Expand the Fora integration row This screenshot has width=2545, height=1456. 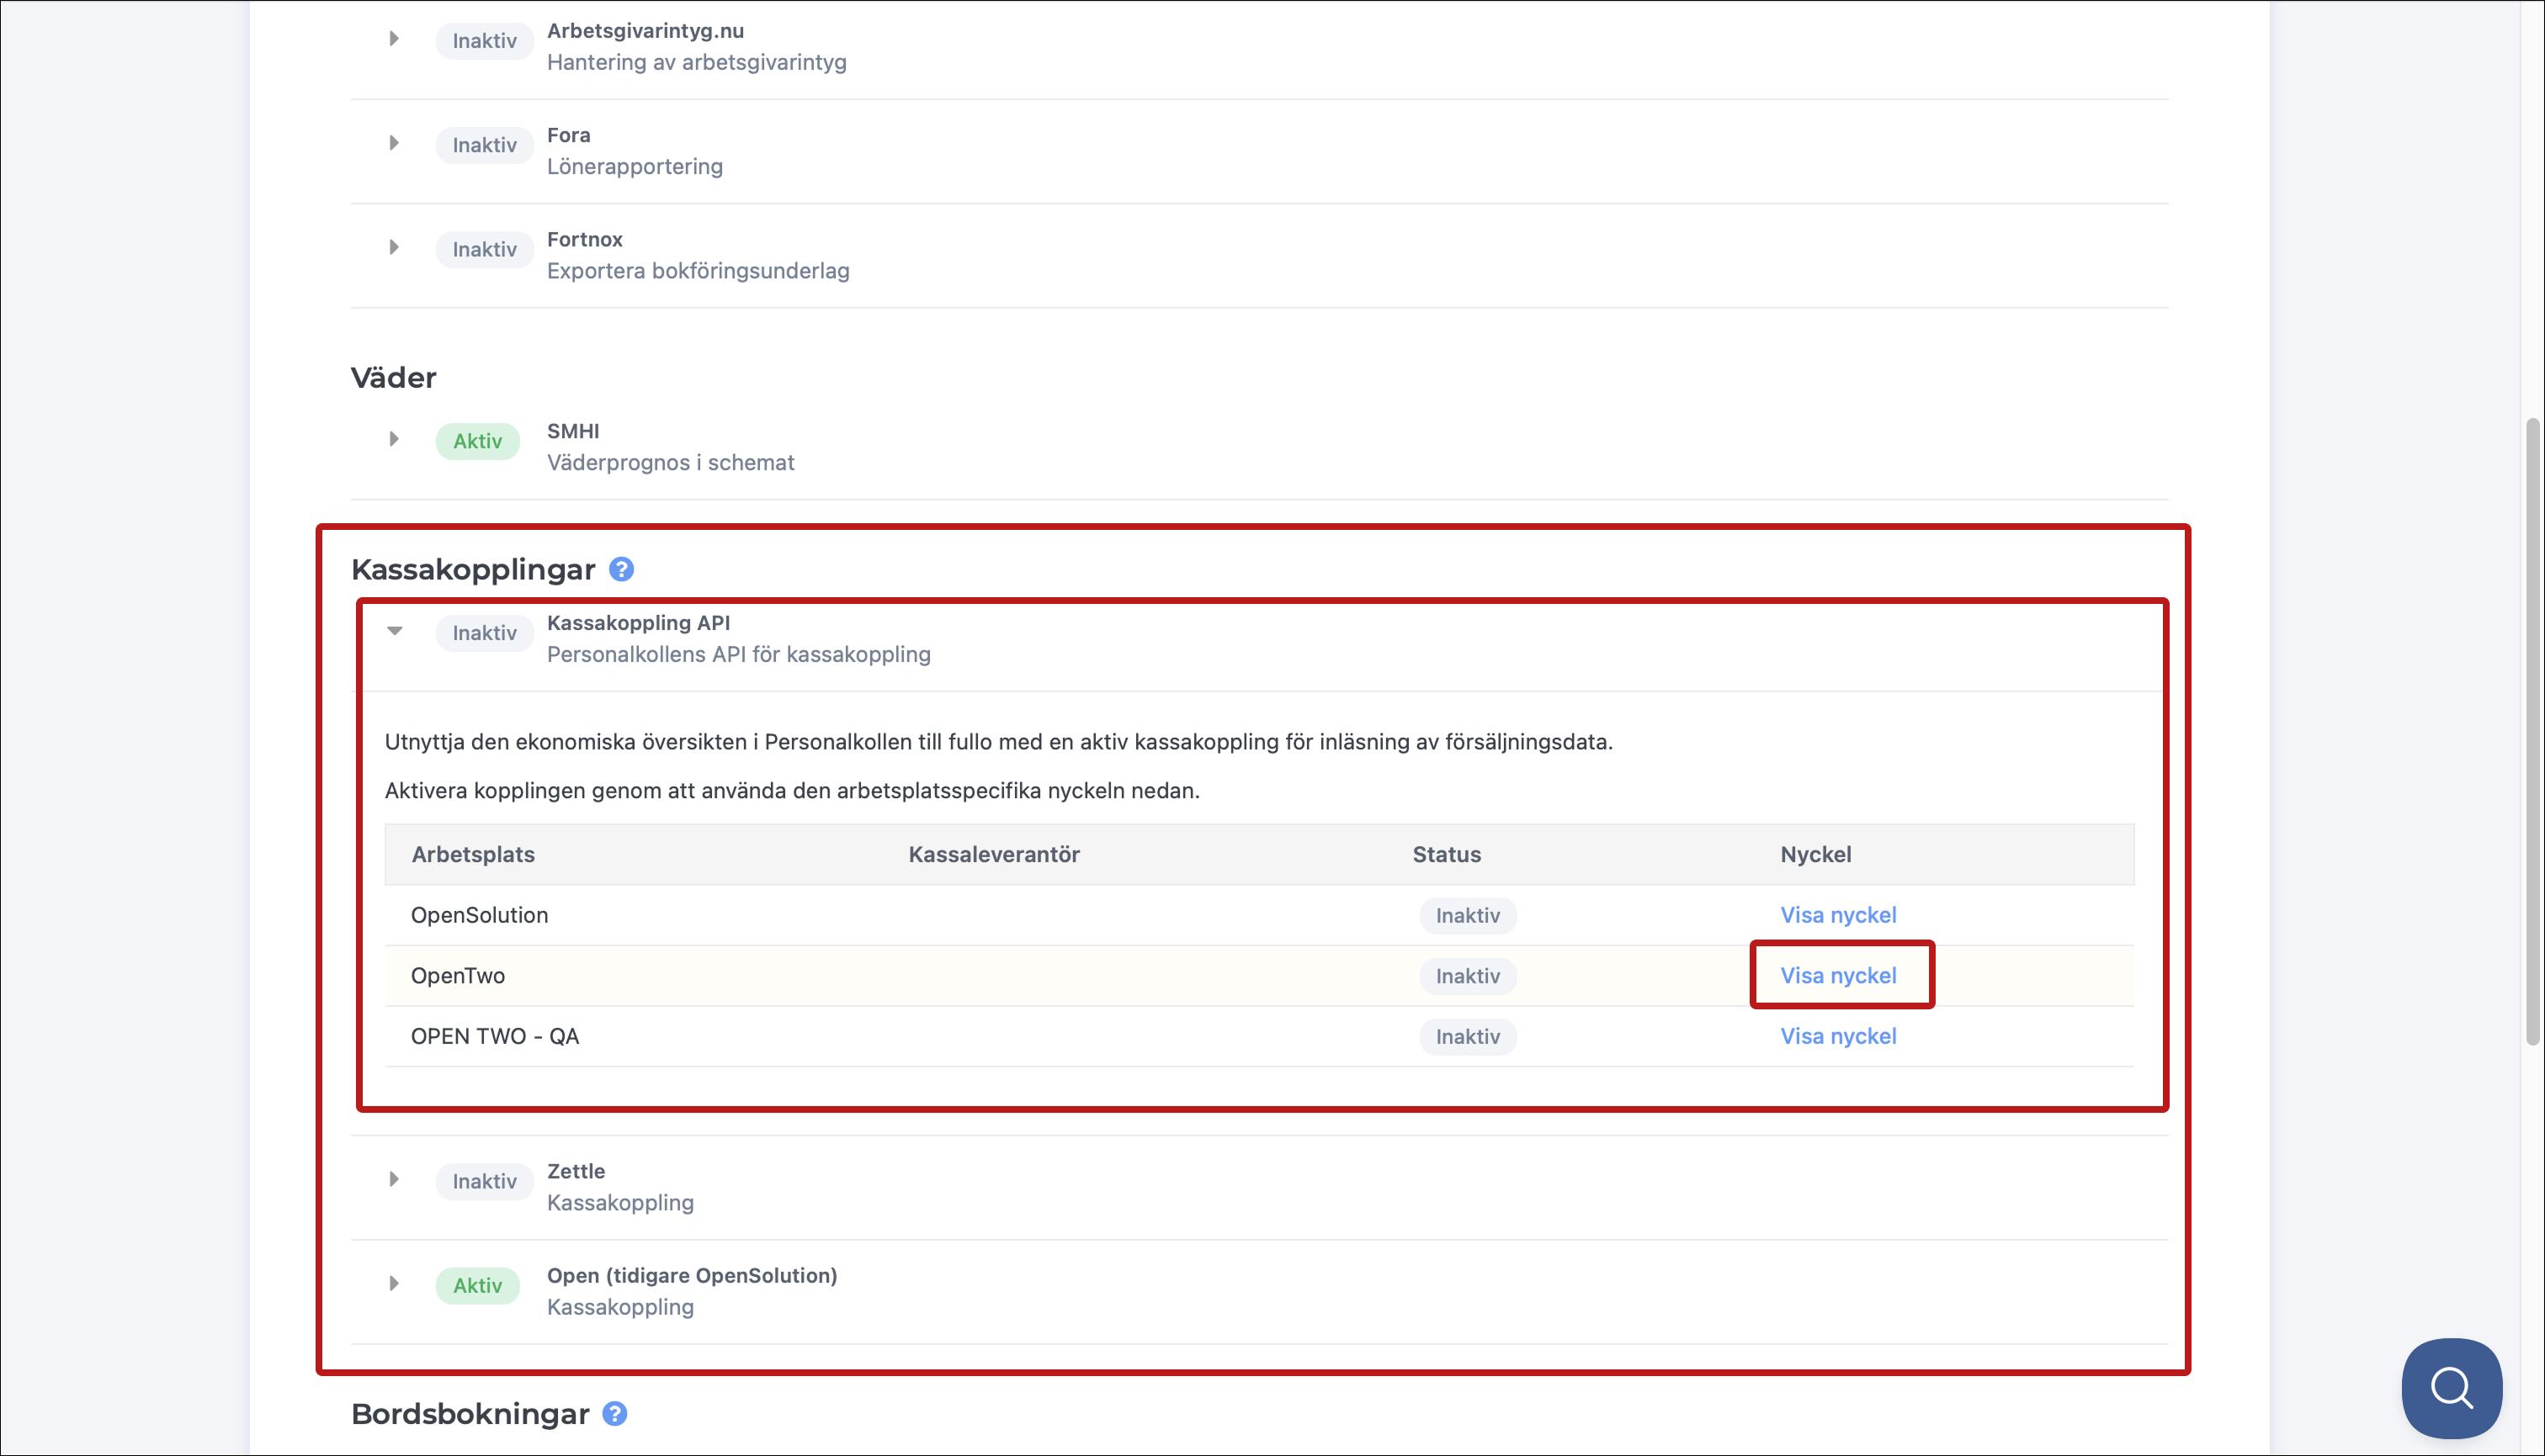tap(394, 143)
